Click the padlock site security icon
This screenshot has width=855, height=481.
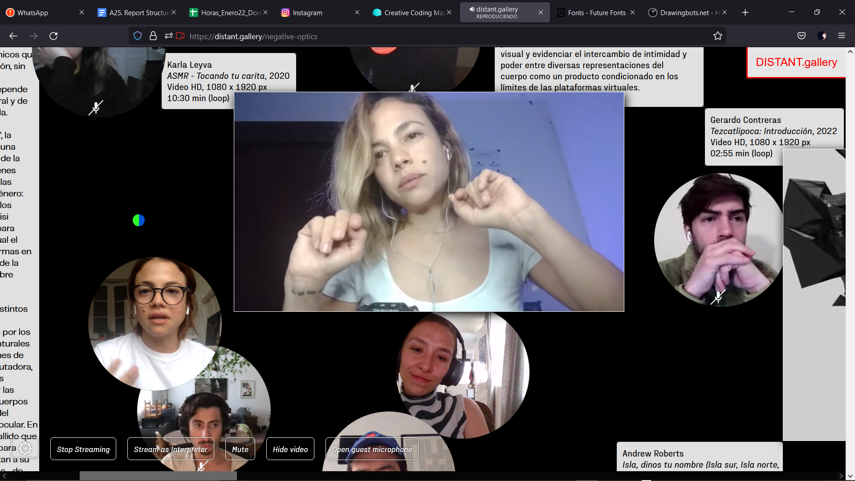pyautogui.click(x=153, y=36)
